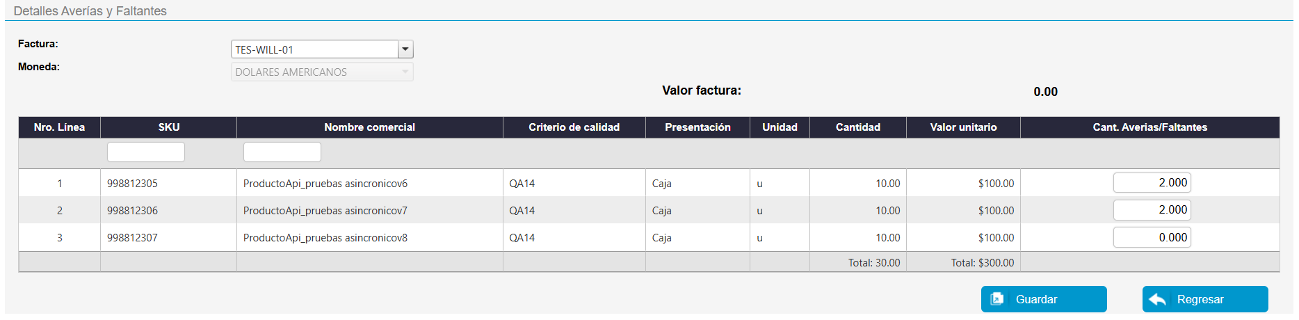
Task: Focus the Nombre comercial filter field
Action: click(282, 152)
